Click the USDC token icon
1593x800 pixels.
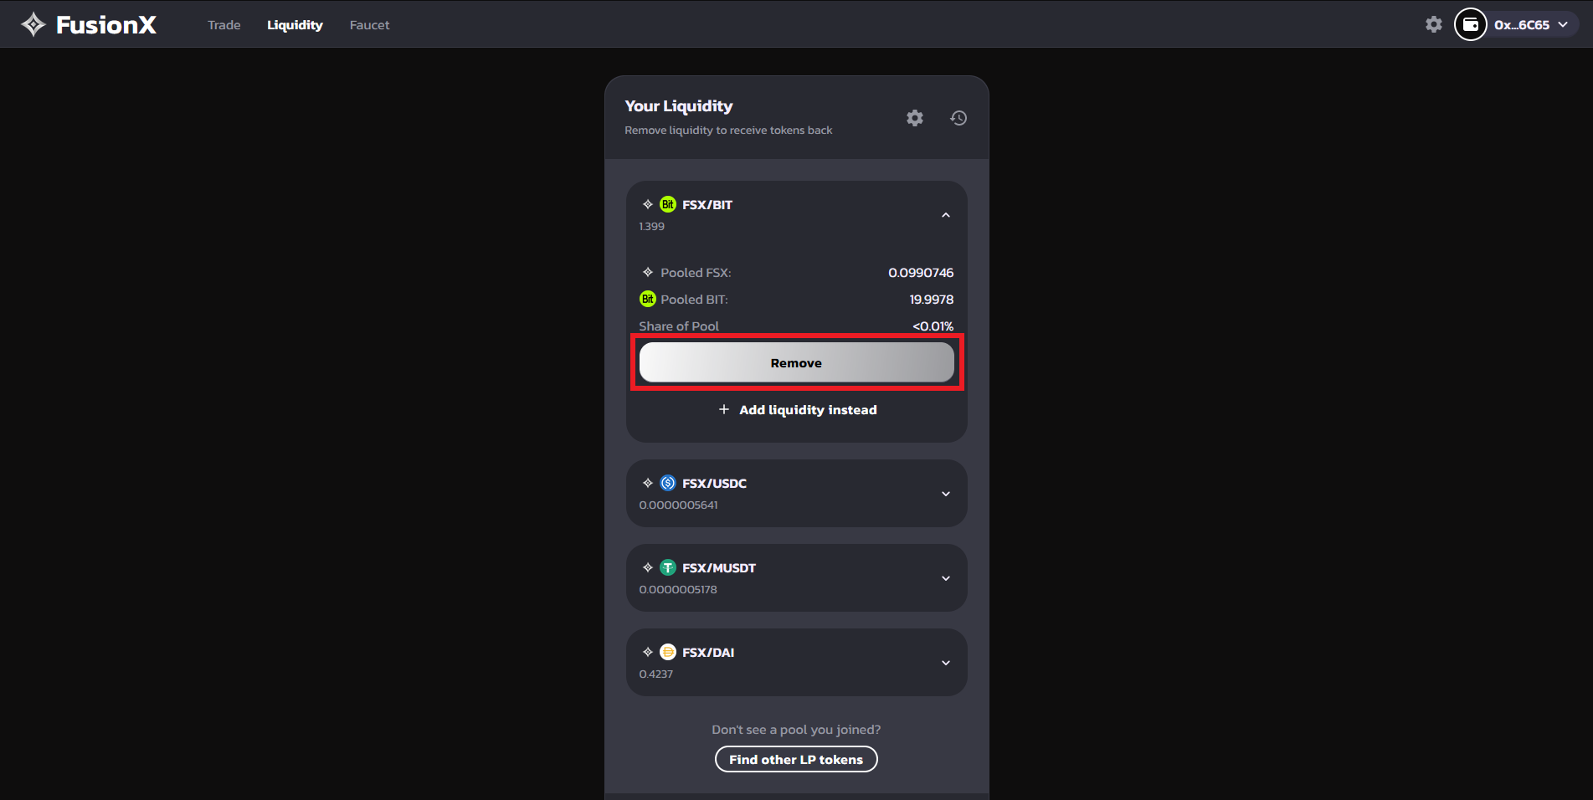pyautogui.click(x=668, y=483)
